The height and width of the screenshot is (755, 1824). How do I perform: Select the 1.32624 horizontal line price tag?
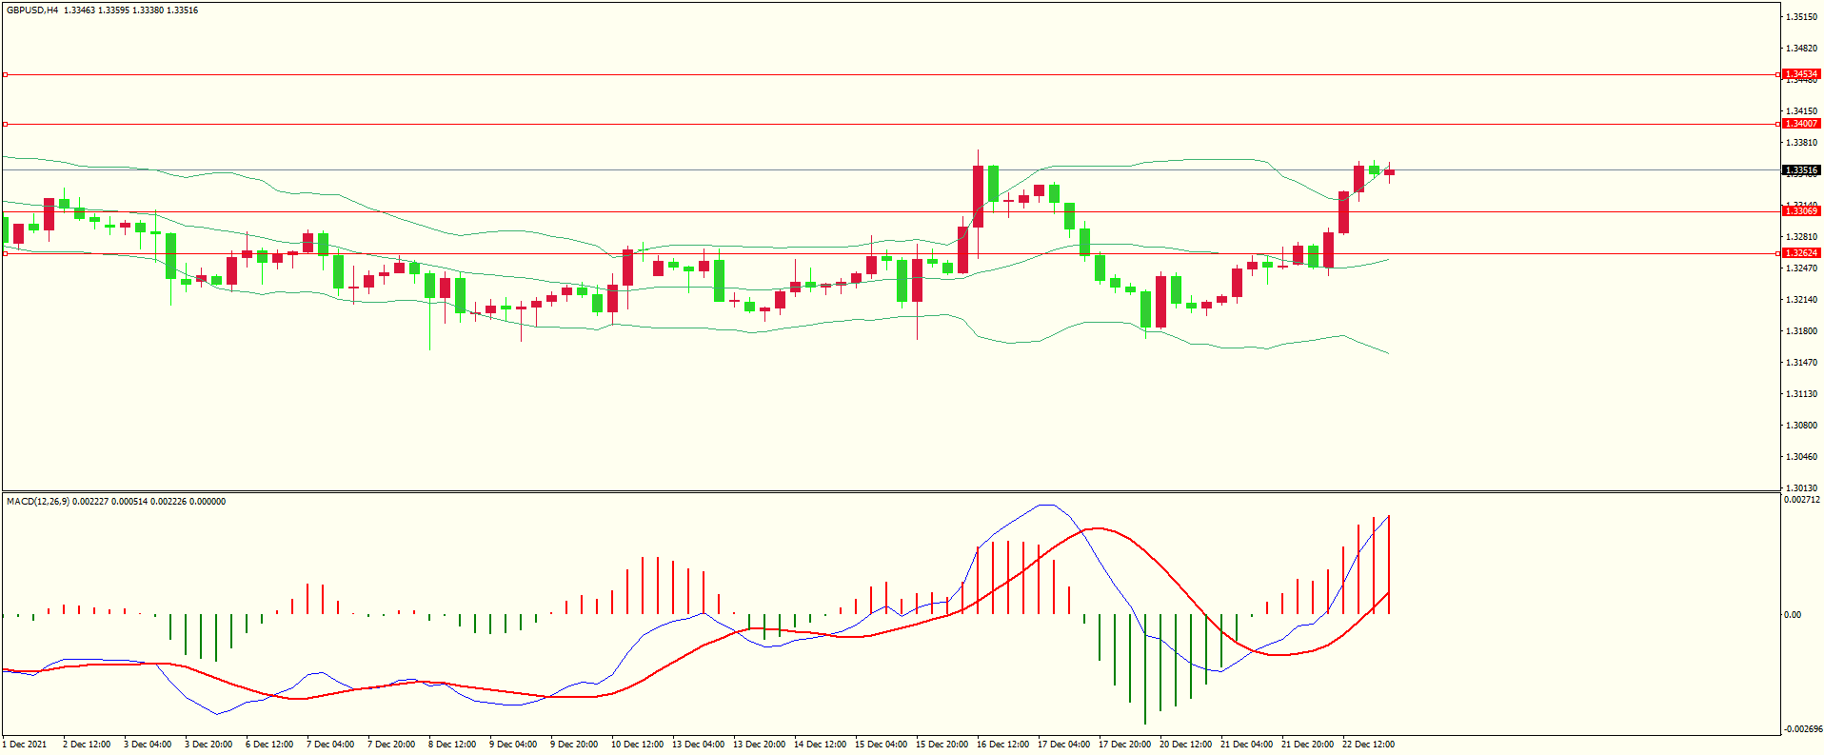pyautogui.click(x=1801, y=253)
